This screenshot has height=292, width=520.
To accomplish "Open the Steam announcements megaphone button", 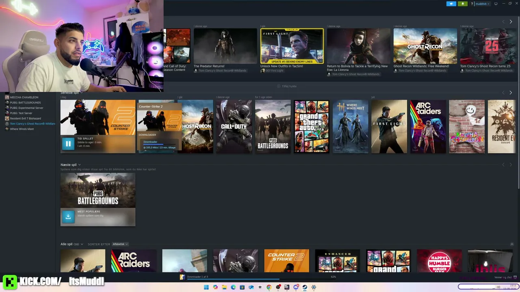I will pos(451,4).
